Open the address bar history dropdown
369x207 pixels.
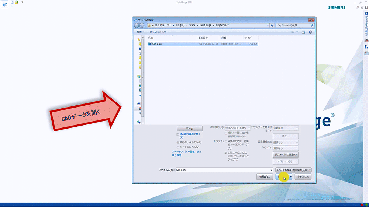point(268,25)
